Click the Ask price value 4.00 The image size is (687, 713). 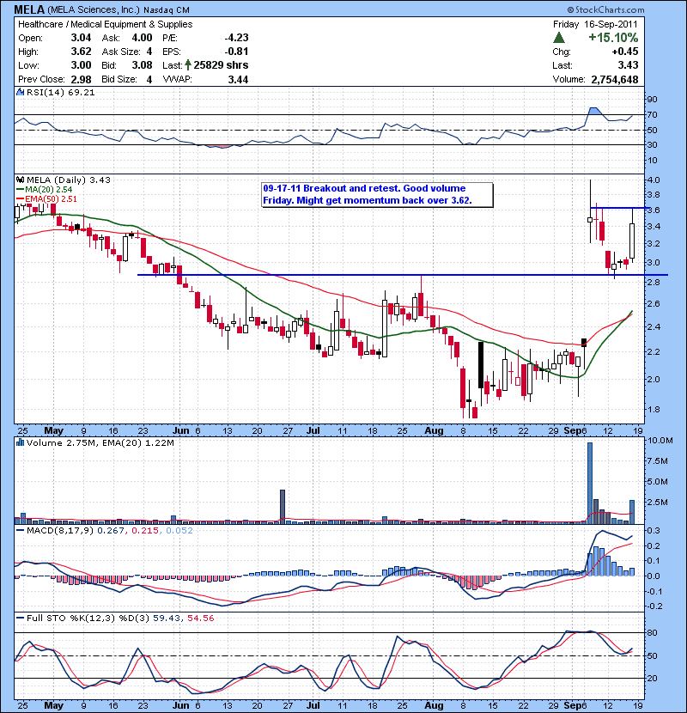pyautogui.click(x=142, y=38)
